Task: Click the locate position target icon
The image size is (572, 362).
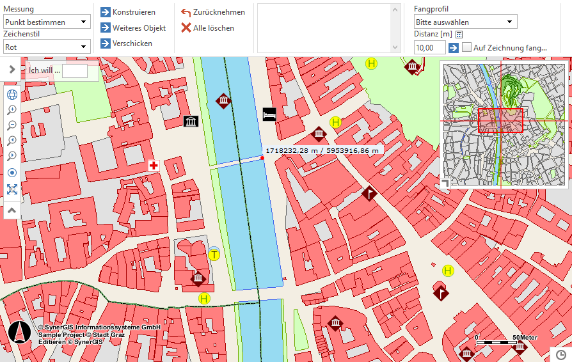Action: coord(12,173)
